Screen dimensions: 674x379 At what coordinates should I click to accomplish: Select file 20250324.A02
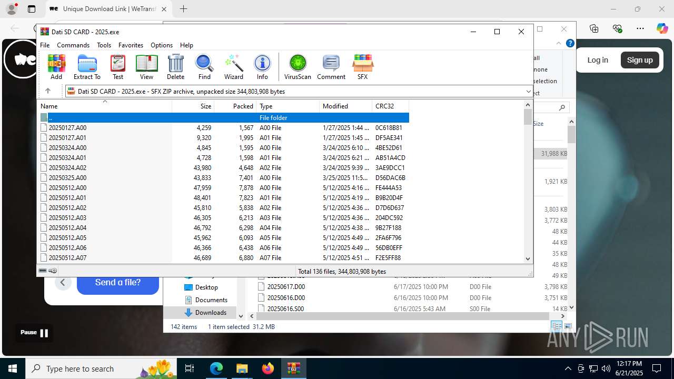[224, 168]
